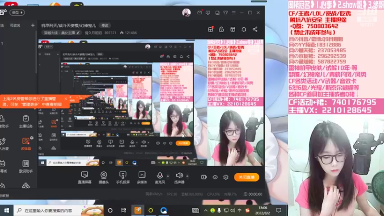Mute the 麦克风 microphone
Screen dimensions: 384x216
tap(160, 177)
